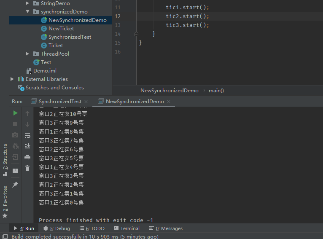
Task: Click the External Libraries icon
Action: point(21,79)
